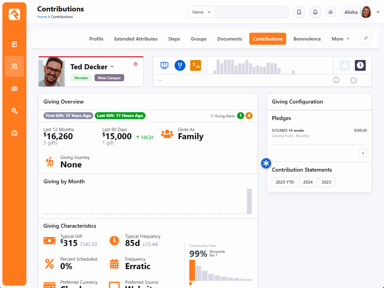
Task: Click the red lock icon by Ted Decker
Action: tap(136, 64)
